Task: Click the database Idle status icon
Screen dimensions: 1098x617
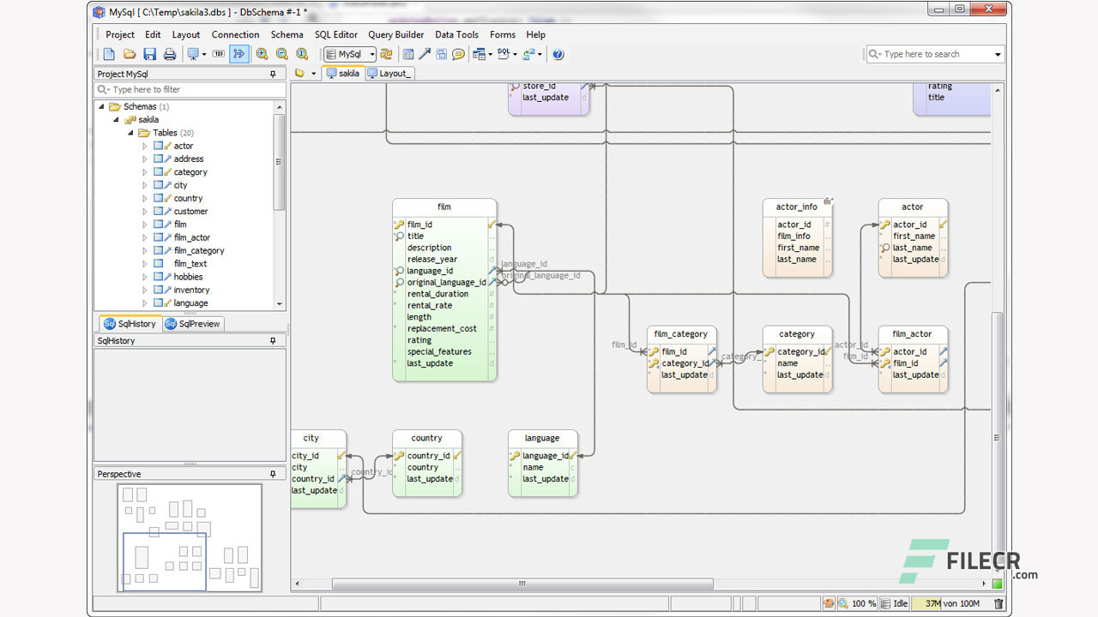Action: (895, 604)
